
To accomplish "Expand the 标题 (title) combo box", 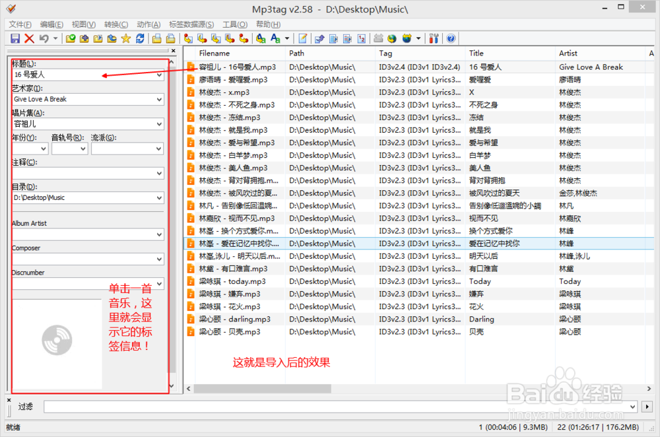I will [x=159, y=75].
